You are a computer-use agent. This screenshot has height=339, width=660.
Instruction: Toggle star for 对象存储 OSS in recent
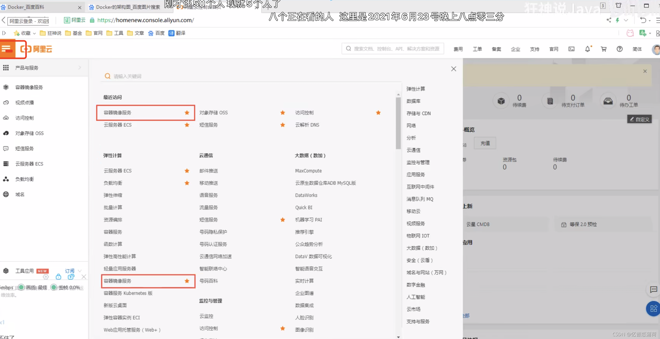pyautogui.click(x=283, y=113)
